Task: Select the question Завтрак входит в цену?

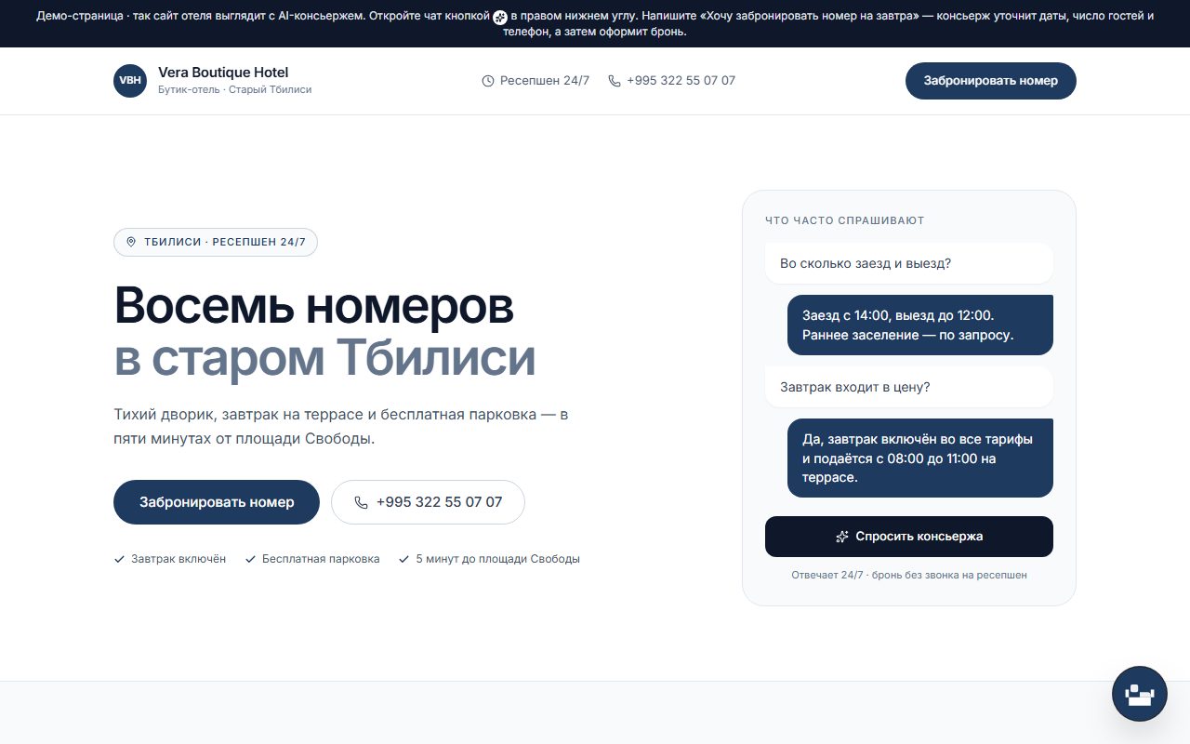Action: [909, 387]
